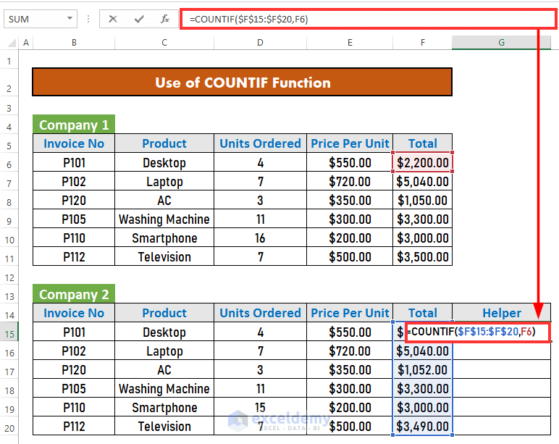Click the 'Helper' column header cell
This screenshot has height=444, width=559.
[x=501, y=313]
